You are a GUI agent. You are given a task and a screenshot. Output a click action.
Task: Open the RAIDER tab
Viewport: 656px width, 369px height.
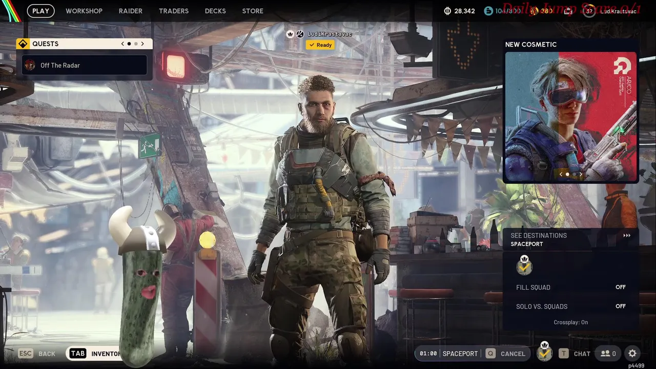click(x=131, y=11)
